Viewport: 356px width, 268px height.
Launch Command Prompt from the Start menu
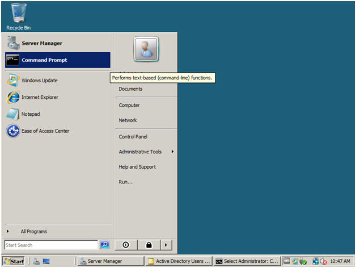tap(58, 60)
